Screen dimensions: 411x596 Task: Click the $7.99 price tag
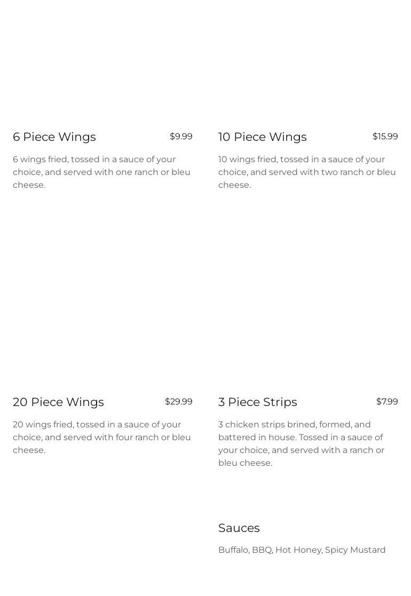coord(387,402)
